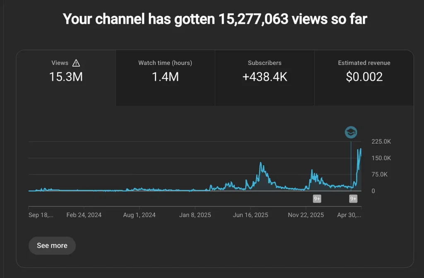Click the 1.4M watch time figure
The image size is (424, 278).
click(x=165, y=77)
